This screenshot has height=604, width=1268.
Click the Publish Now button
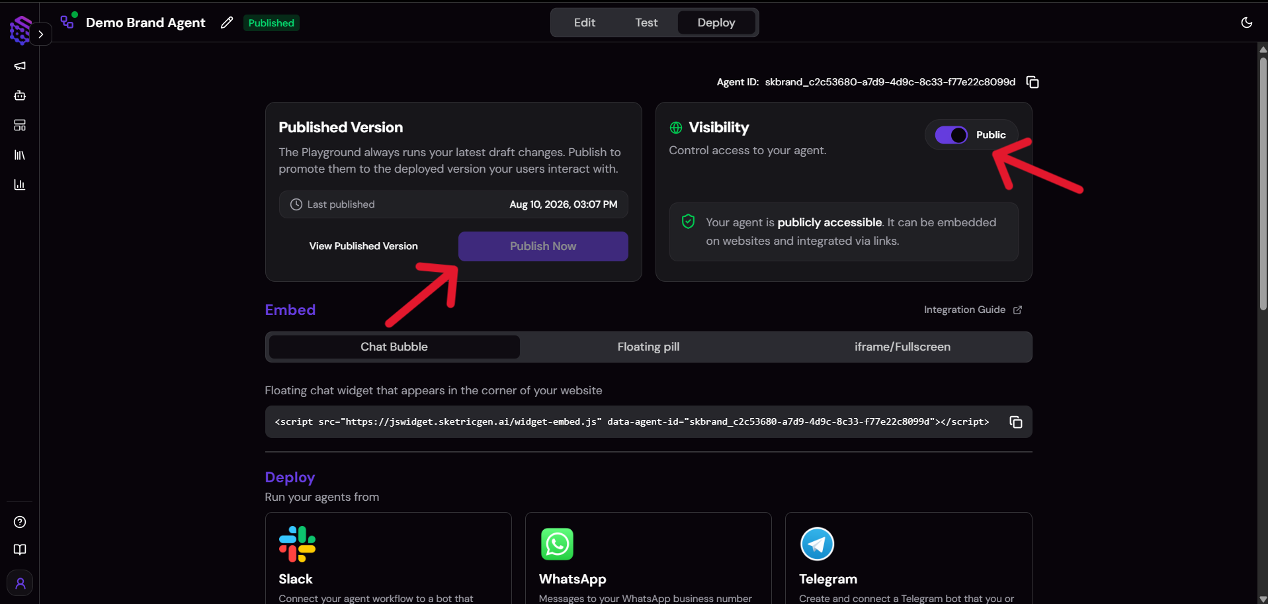pyautogui.click(x=543, y=246)
